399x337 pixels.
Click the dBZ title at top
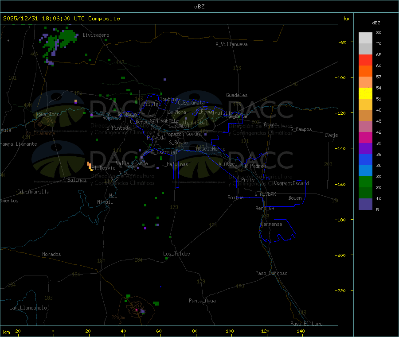point(199,7)
